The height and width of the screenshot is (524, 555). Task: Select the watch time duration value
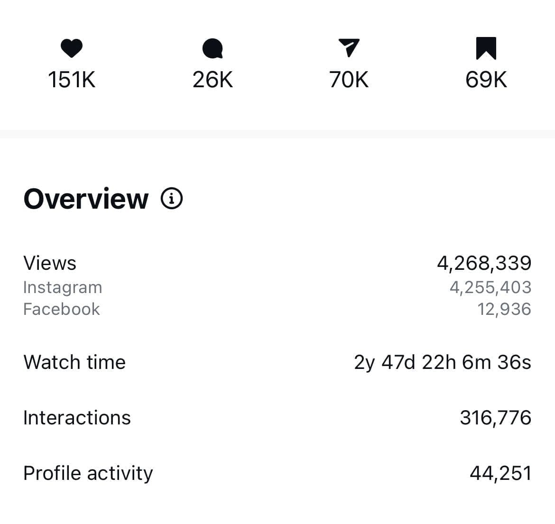point(442,362)
